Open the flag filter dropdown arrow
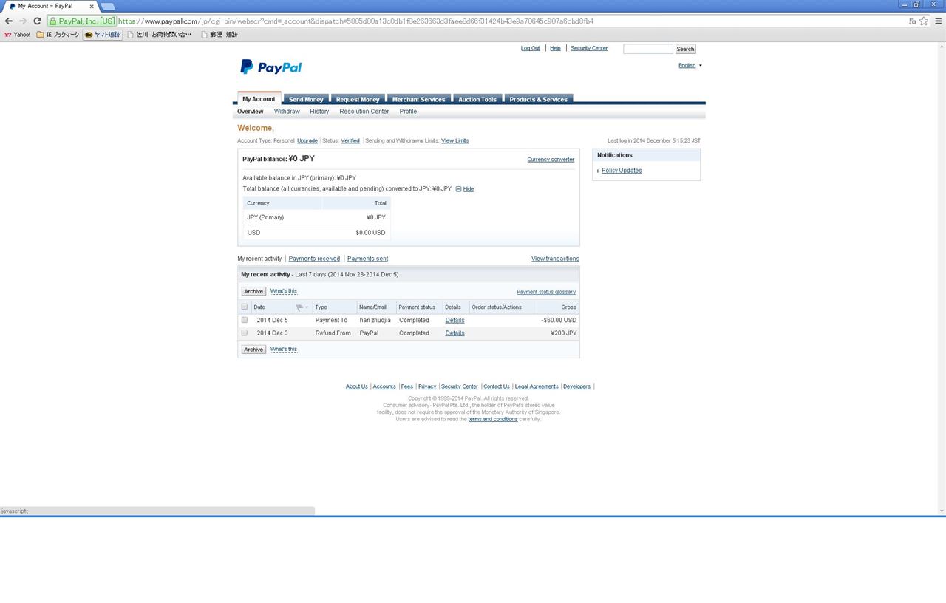 click(307, 307)
